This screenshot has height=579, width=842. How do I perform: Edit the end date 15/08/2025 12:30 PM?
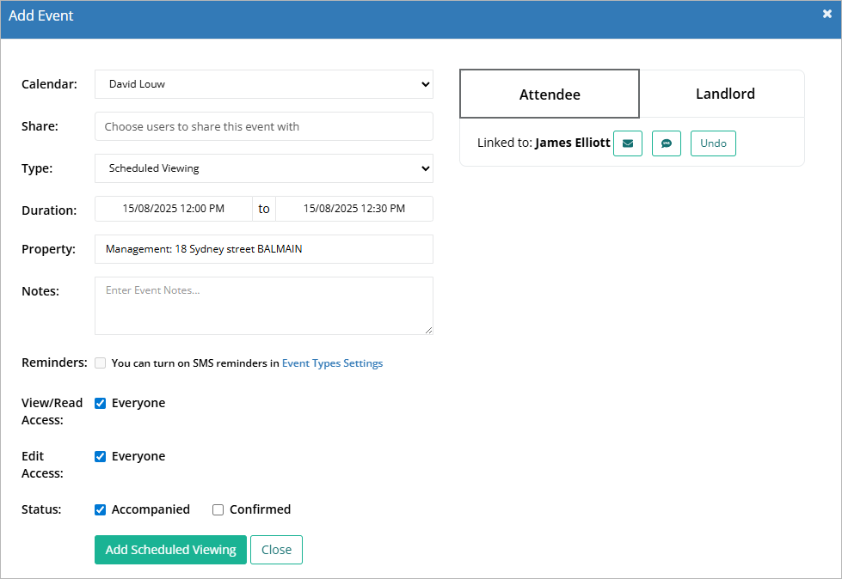pos(354,209)
